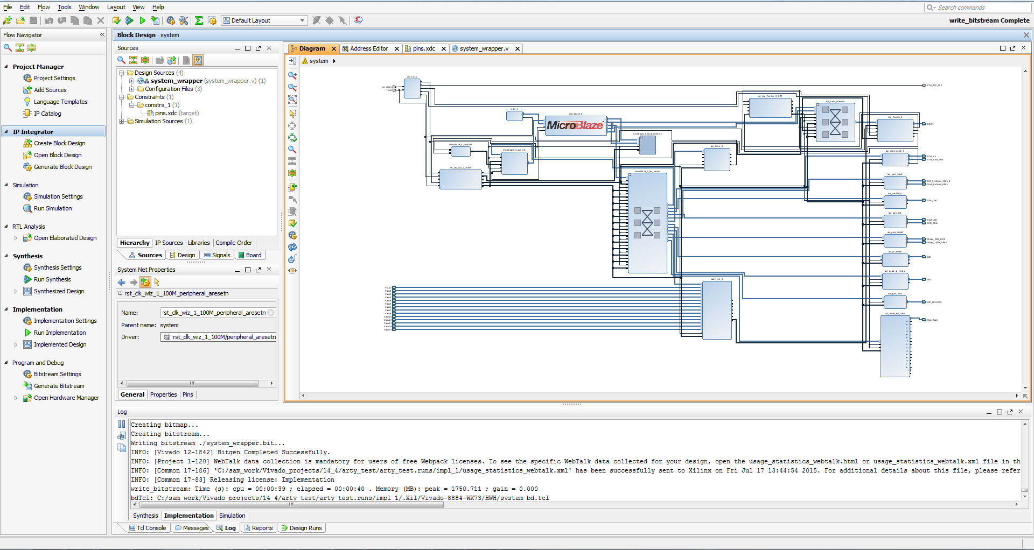This screenshot has height=550, width=1034.
Task: Click the Xilinx feedback icon in main toolbar
Action: tap(358, 20)
